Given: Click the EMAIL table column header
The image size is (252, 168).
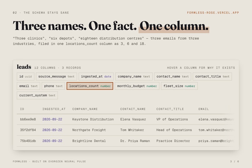Looking at the screenshot, I should tap(204, 109).
